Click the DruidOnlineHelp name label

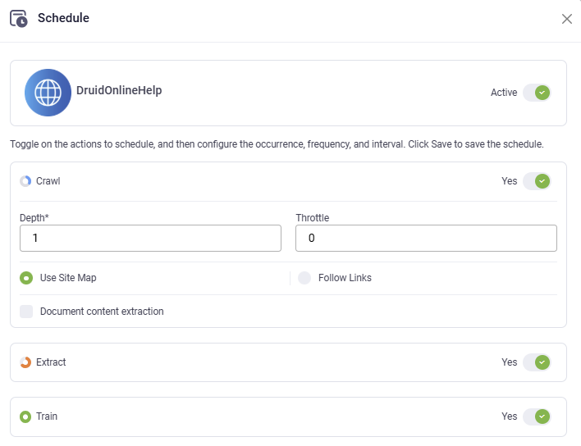coord(121,91)
